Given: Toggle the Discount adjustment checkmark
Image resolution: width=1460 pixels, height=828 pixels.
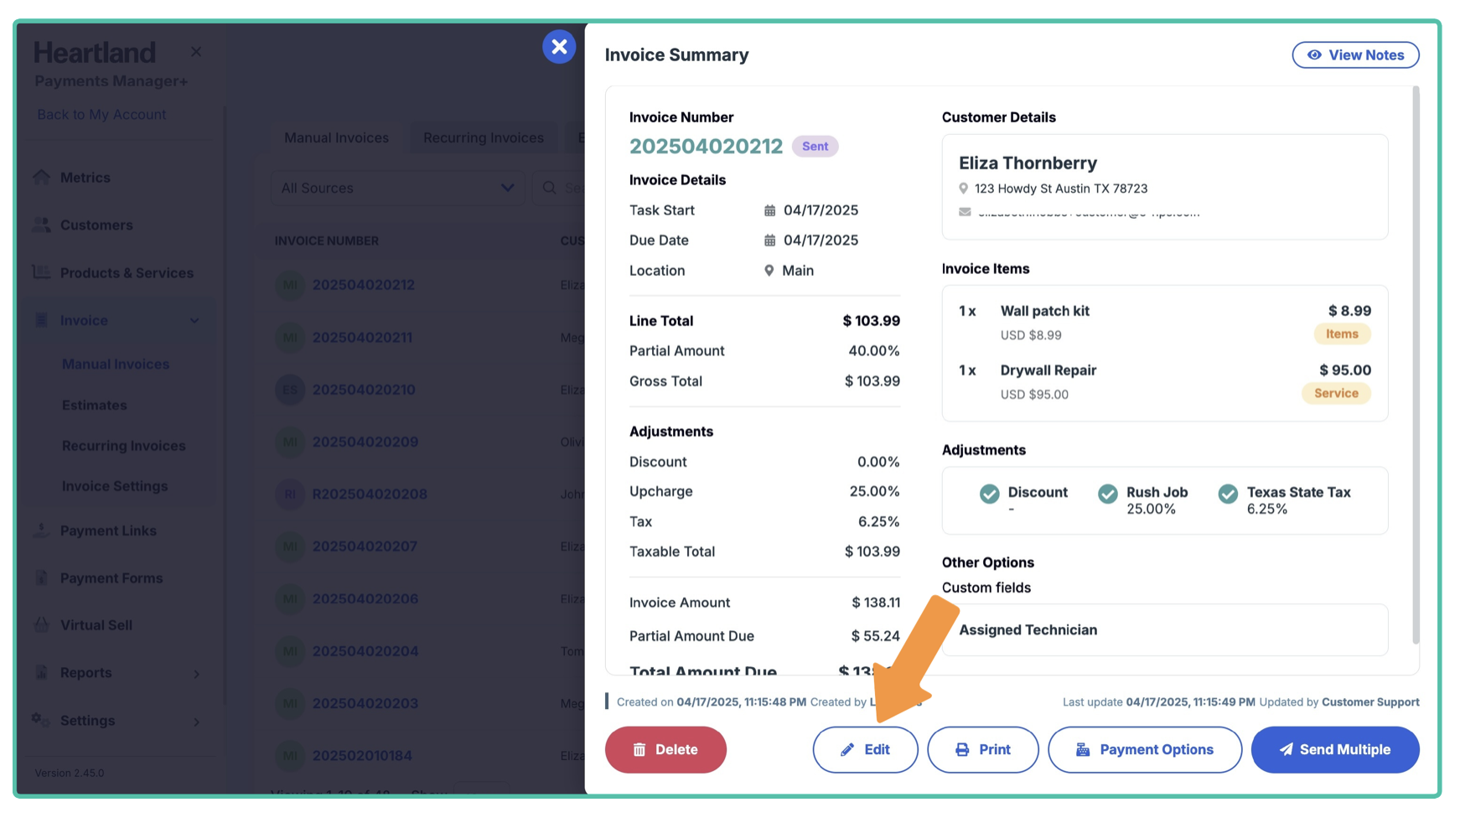Looking at the screenshot, I should point(989,494).
